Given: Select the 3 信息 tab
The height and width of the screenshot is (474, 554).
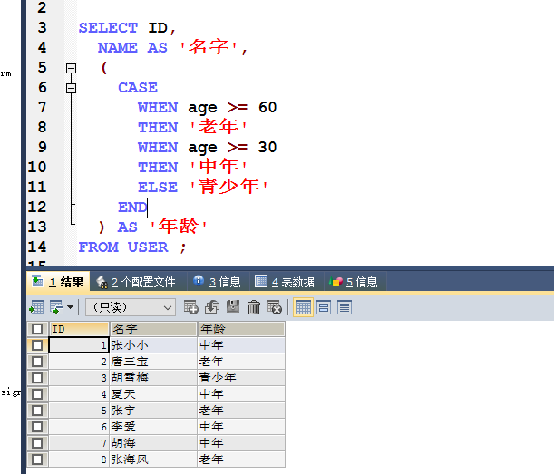Looking at the screenshot, I should [218, 282].
